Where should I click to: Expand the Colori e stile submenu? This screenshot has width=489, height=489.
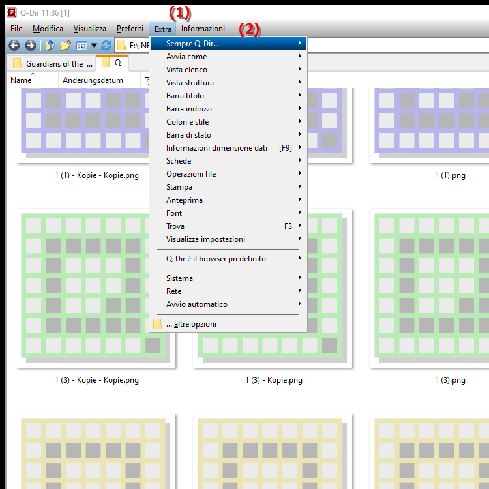pyautogui.click(x=228, y=122)
